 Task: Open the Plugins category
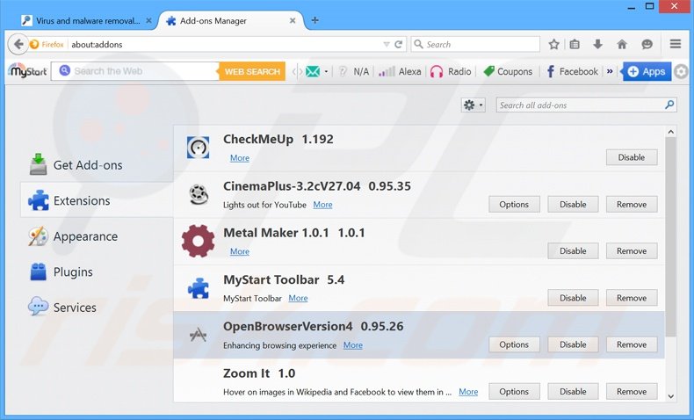pyautogui.click(x=97, y=272)
